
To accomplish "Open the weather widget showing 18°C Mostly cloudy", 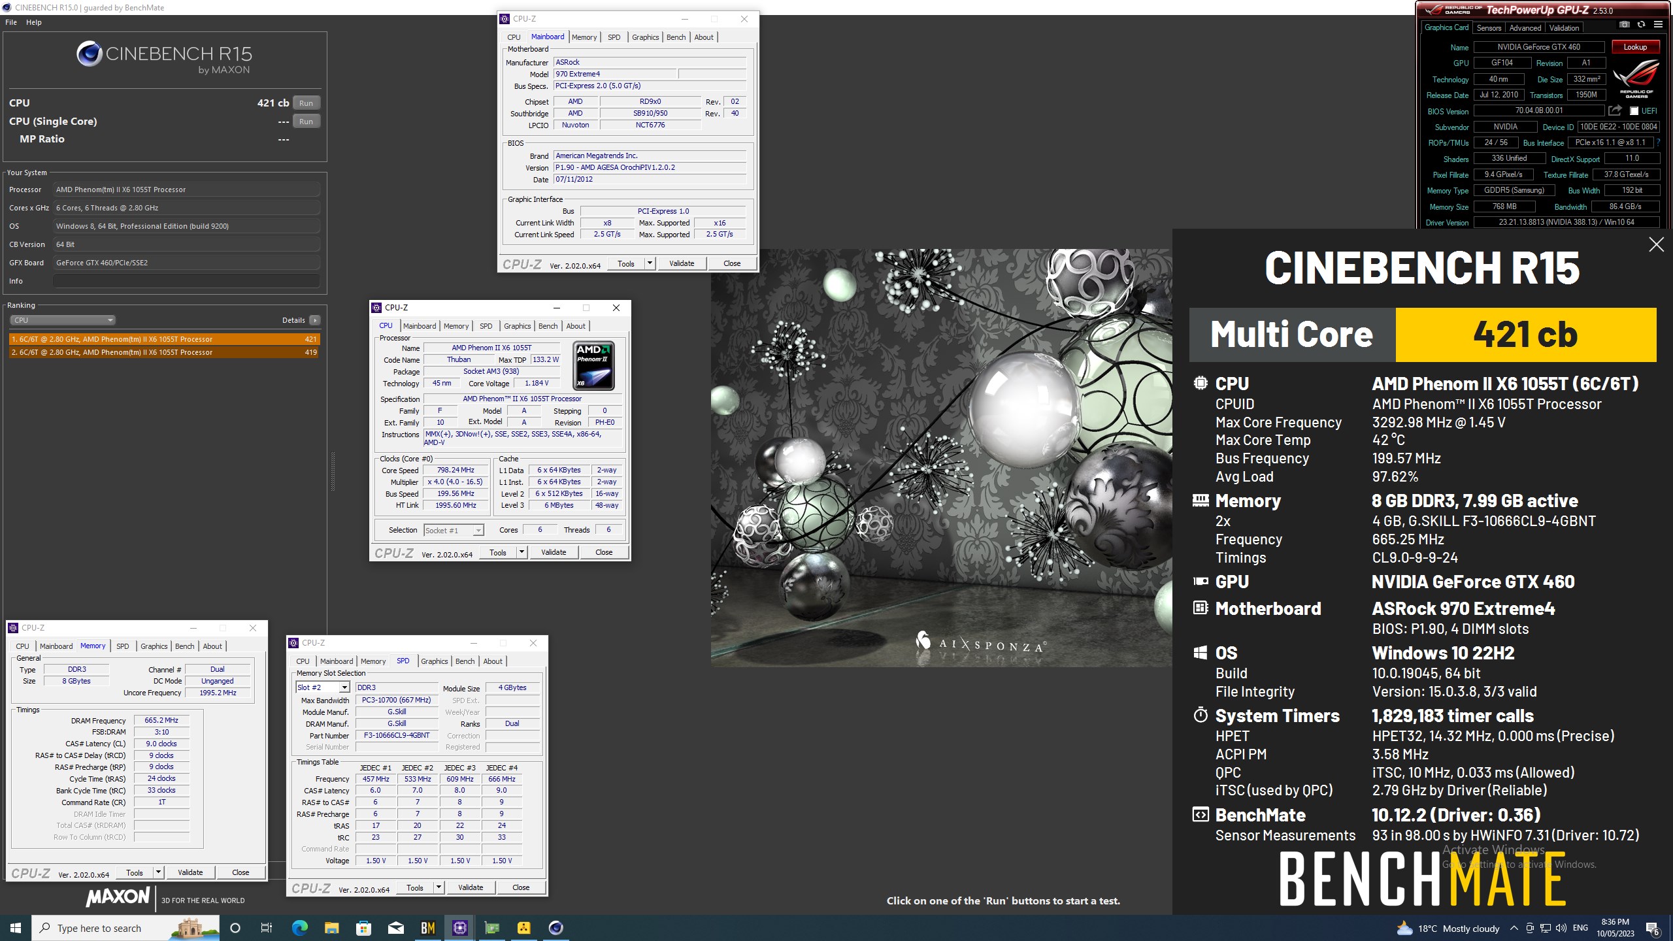I will click(x=1448, y=929).
